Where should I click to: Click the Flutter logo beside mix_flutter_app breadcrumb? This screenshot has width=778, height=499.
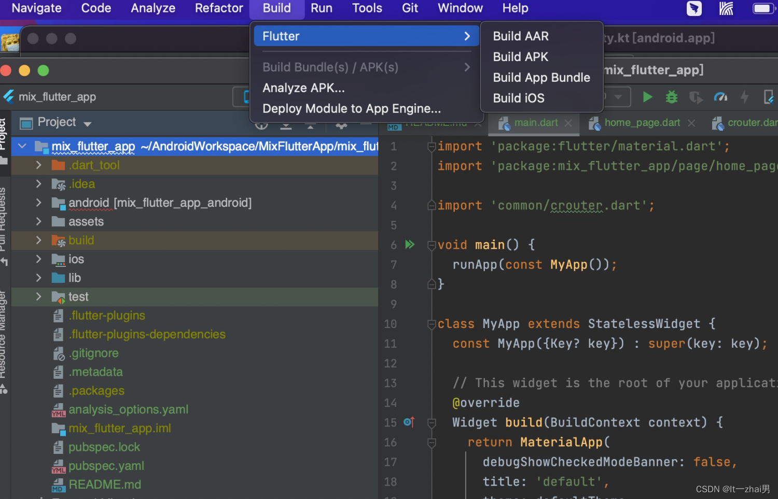(9, 96)
